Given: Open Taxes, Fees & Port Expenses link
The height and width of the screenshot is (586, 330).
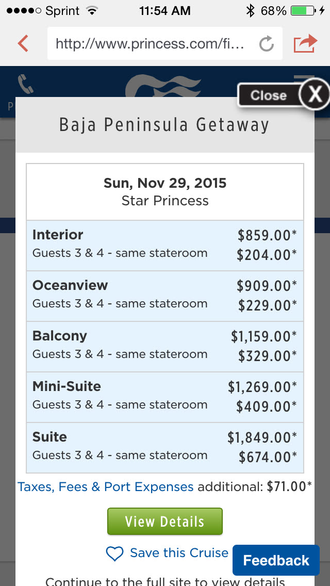Looking at the screenshot, I should 106,487.
